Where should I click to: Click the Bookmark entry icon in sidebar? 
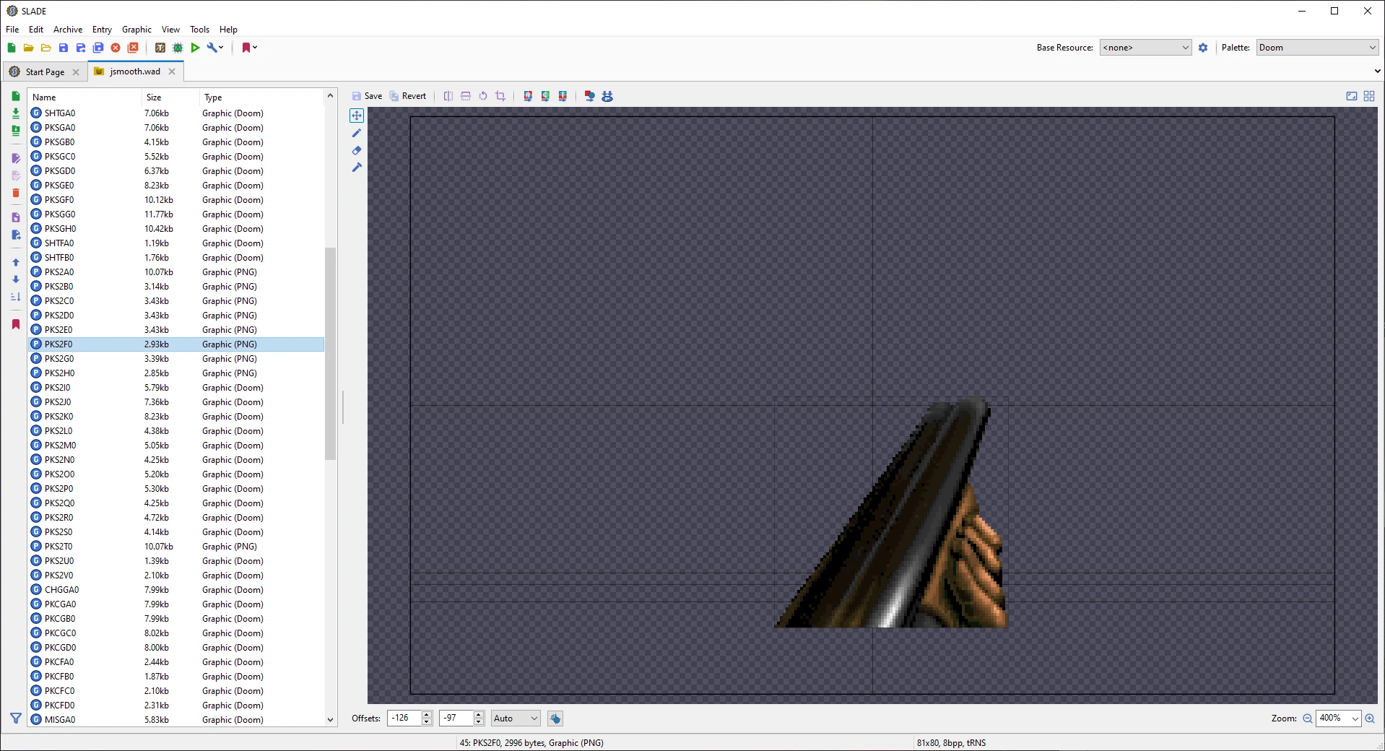coord(16,324)
